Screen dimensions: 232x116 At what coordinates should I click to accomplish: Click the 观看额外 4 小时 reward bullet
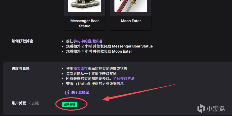click(x=99, y=51)
